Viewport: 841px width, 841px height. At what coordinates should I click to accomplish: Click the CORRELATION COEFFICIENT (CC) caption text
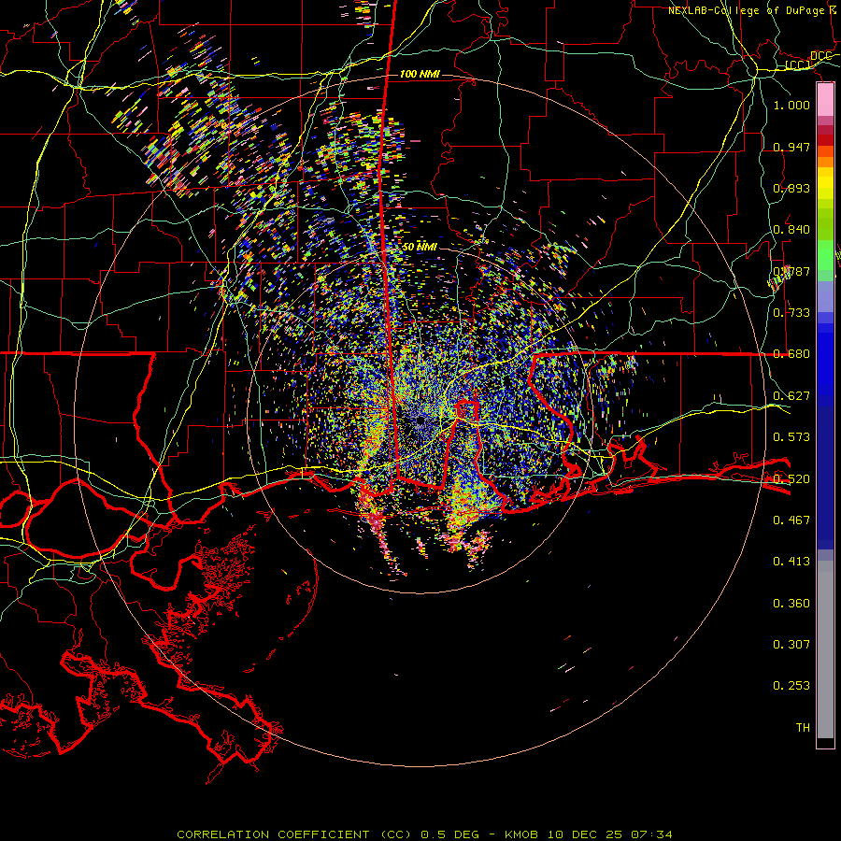[294, 834]
